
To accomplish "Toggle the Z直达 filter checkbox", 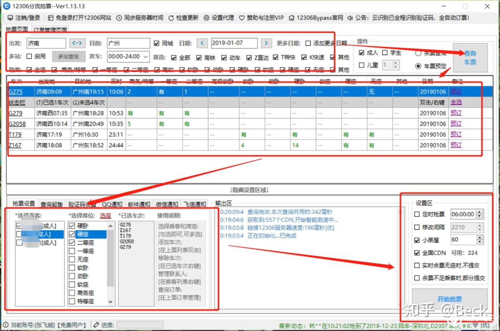I will coord(249,58).
